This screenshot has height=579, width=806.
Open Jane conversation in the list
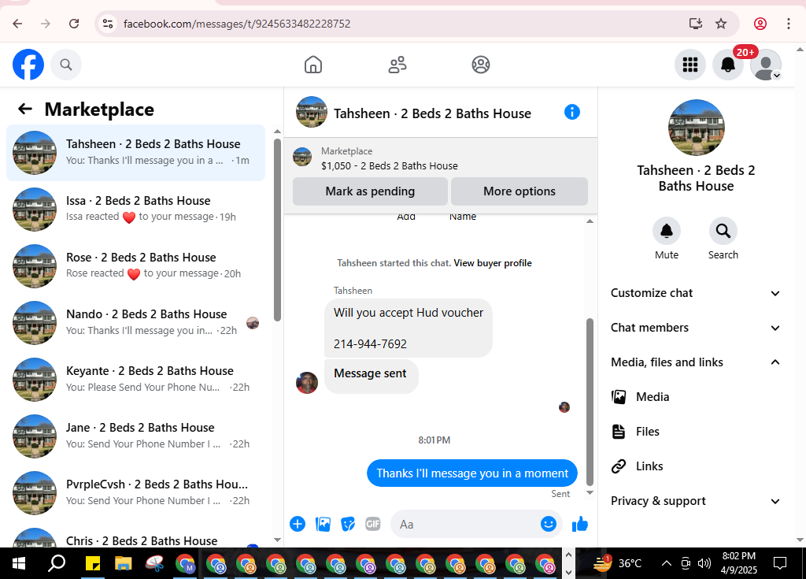[x=135, y=436]
